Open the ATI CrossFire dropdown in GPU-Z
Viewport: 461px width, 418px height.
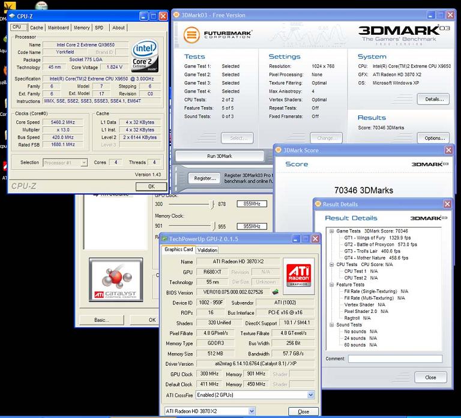pos(310,395)
